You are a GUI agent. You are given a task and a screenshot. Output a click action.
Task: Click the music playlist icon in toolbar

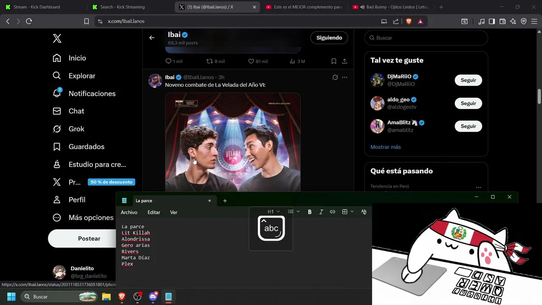(x=481, y=21)
